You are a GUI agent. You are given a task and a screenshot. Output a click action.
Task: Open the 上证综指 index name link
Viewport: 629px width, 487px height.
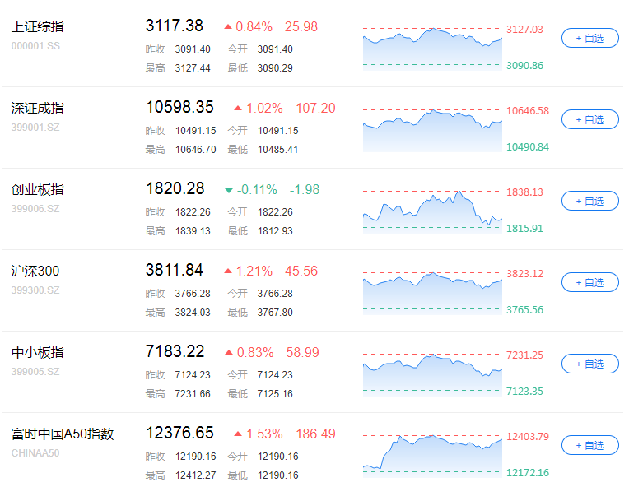[37, 27]
